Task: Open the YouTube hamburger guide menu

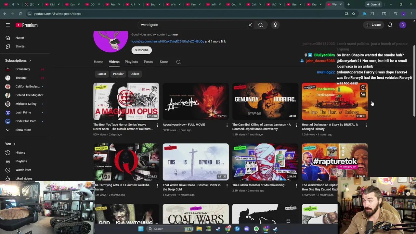Action: pyautogui.click(x=8, y=25)
